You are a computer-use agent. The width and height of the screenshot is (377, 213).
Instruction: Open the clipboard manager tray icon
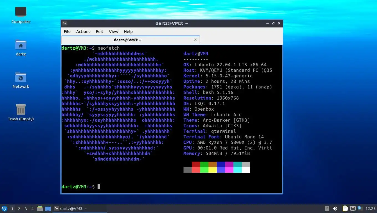345,209
